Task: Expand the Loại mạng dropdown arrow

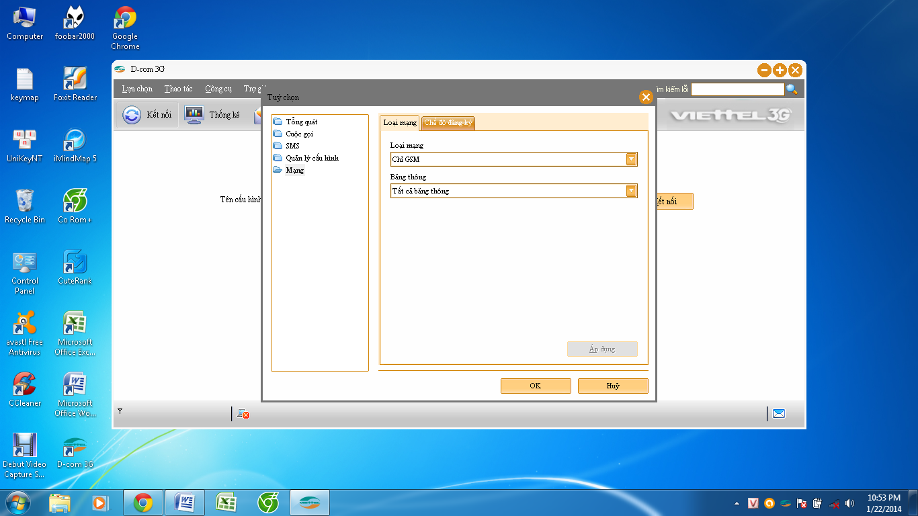Action: [x=631, y=159]
